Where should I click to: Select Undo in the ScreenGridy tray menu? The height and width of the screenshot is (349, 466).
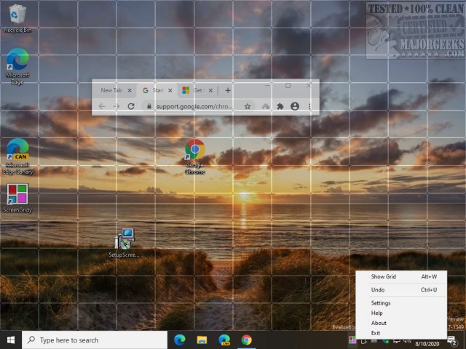coord(401,289)
